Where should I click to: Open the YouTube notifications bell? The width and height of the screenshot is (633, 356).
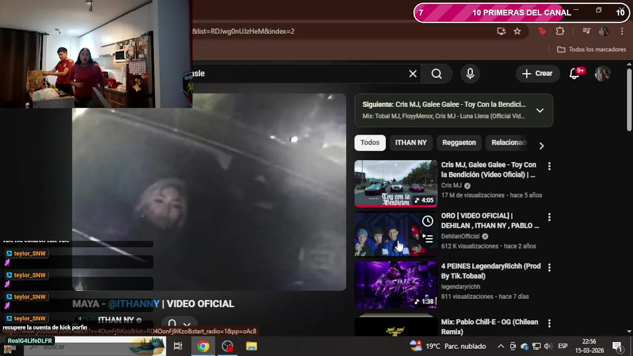(x=575, y=74)
